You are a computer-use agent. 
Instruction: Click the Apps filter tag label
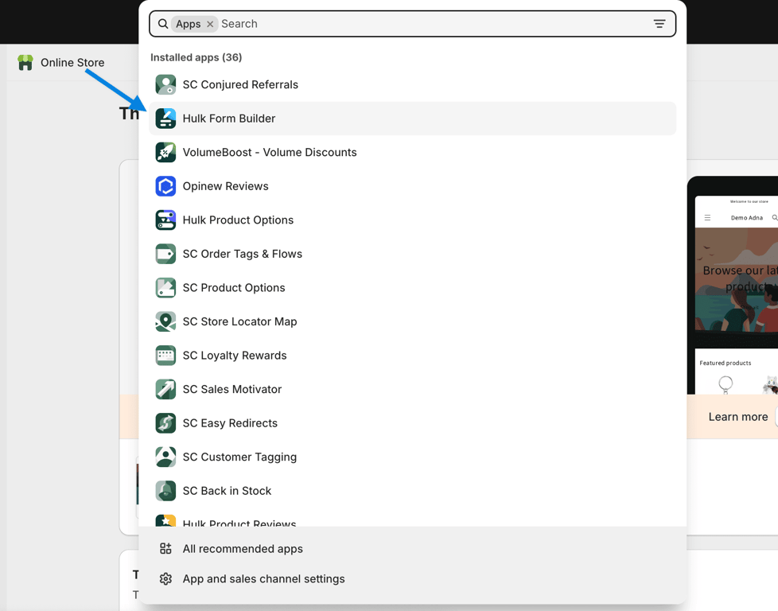click(x=188, y=24)
